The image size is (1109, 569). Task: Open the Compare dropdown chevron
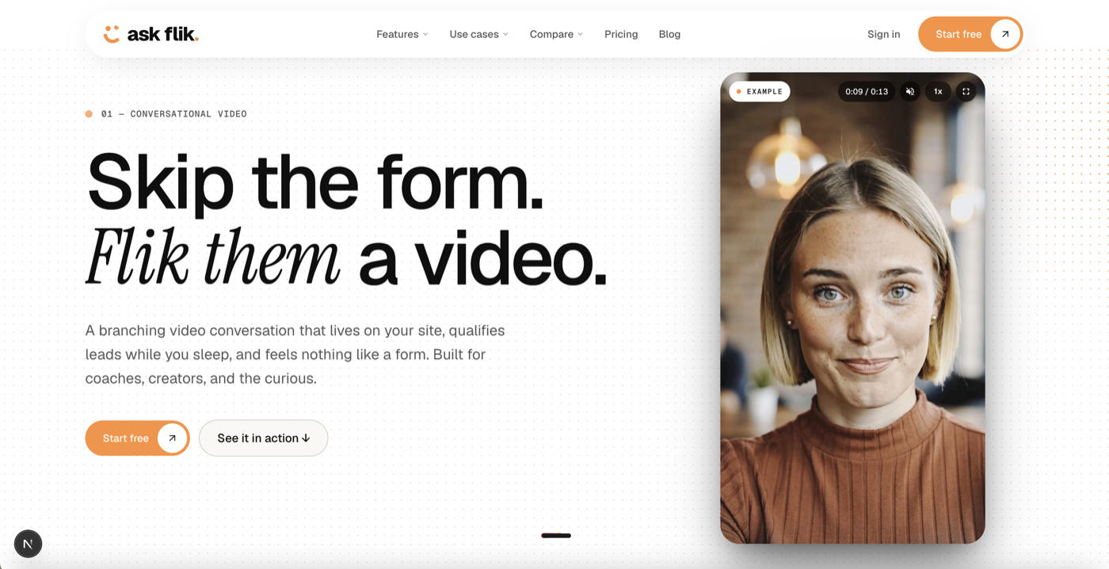pyautogui.click(x=580, y=34)
